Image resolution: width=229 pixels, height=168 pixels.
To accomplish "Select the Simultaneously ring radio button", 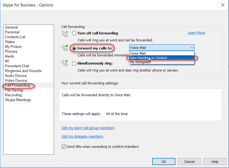I will 74,63.
